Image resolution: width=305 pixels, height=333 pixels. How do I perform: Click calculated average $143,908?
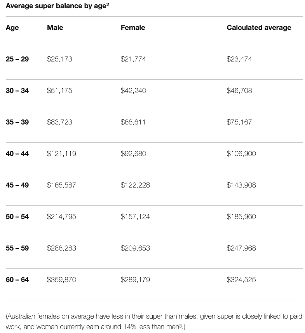coord(241,185)
